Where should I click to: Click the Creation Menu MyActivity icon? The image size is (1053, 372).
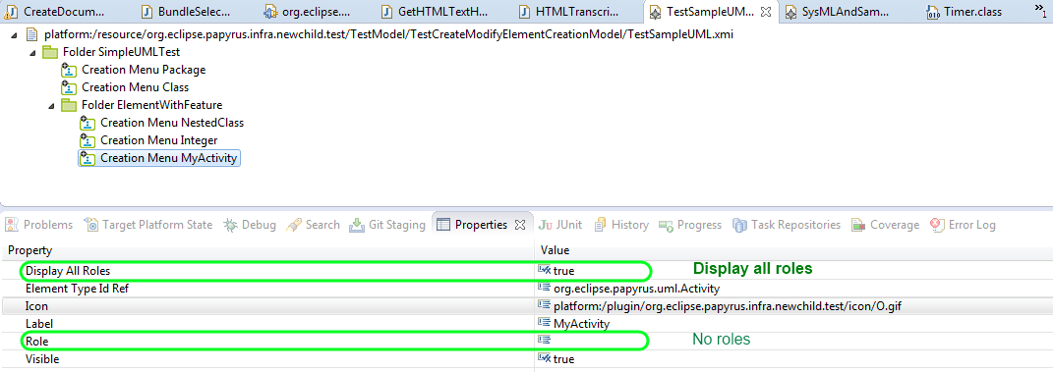[x=88, y=158]
